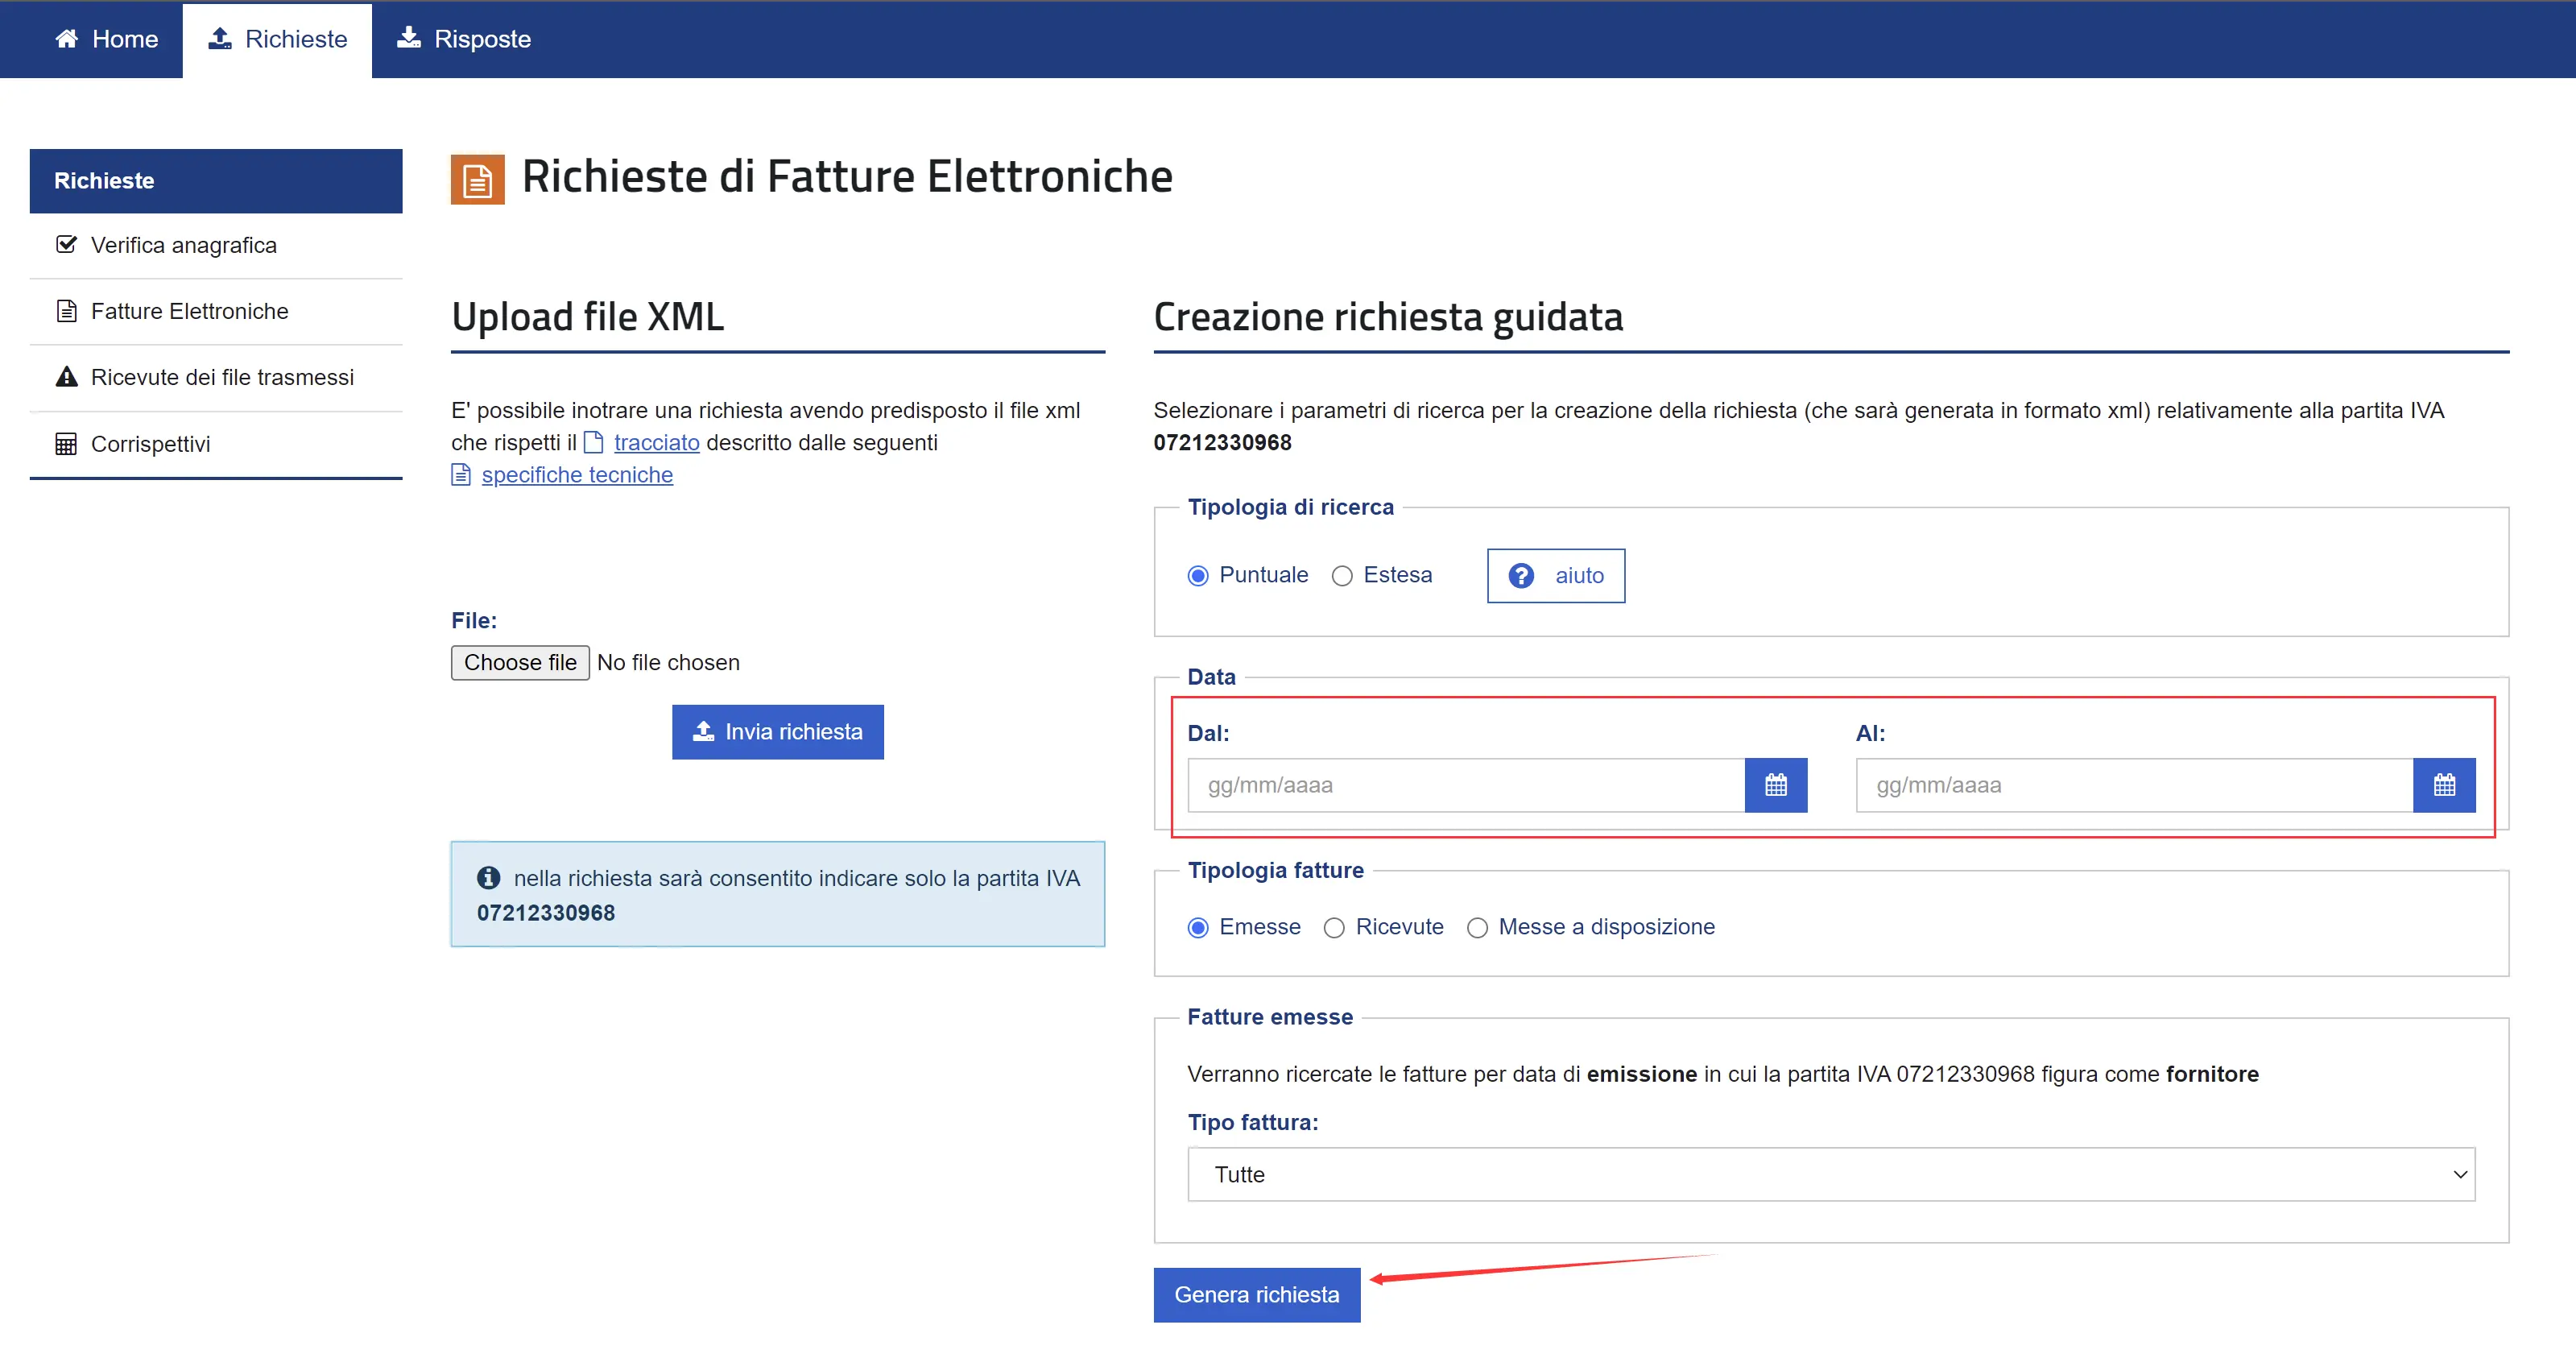Click the orange document icon by title
The height and width of the screenshot is (1354, 2576).
pyautogui.click(x=477, y=179)
